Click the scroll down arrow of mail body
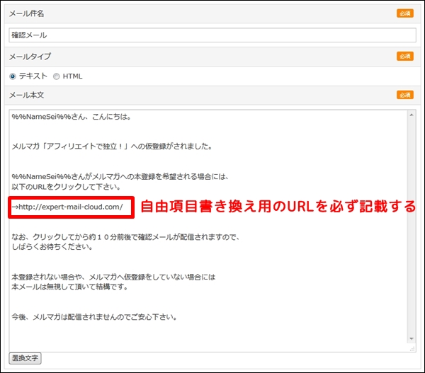425x373 pixels. click(412, 338)
